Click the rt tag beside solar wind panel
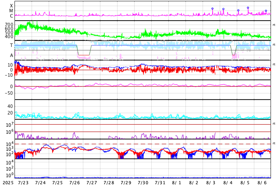Image resolution: width=278 pixels, height=186 pixels. pyautogui.click(x=274, y=25)
